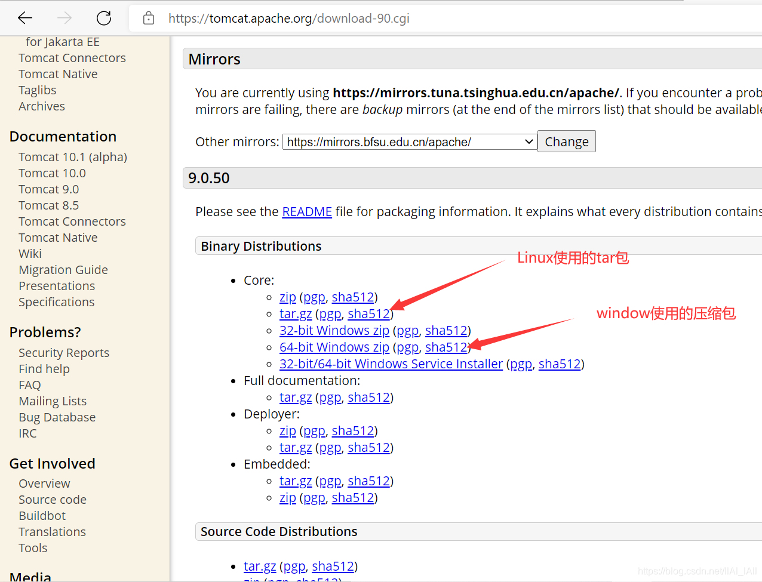Open Tomcat 10.1 (alpha) documentation
The image size is (762, 582).
(x=73, y=157)
